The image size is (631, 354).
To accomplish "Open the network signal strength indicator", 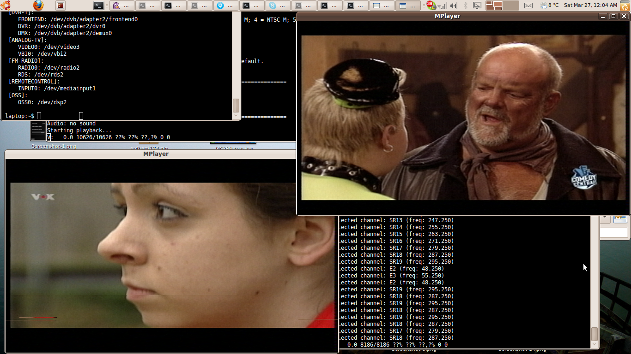I will point(442,6).
